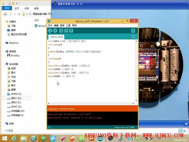Select the WIN8 (C:) drive
189x142 pixels.
(16, 94)
